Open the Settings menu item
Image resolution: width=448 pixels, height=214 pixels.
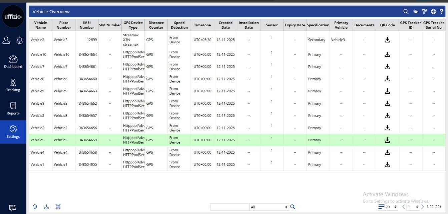pos(13,132)
